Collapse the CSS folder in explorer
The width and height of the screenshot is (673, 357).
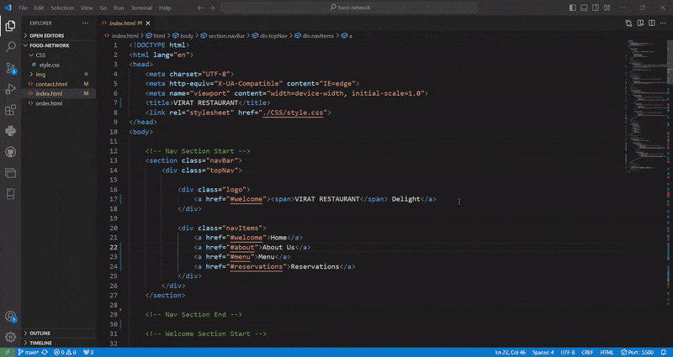[40, 55]
